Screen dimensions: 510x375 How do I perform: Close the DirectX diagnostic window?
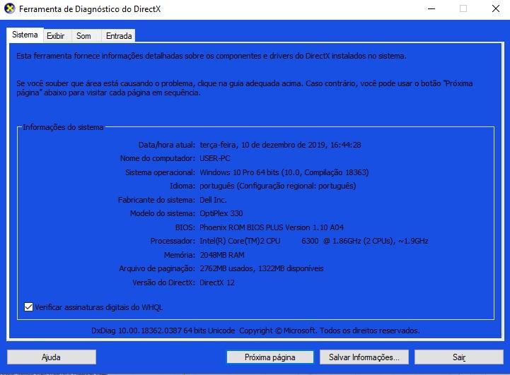pyautogui.click(x=496, y=8)
